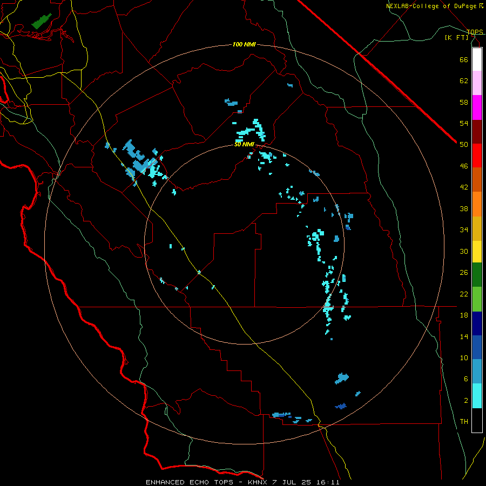Pick the magenta color band in legend

pyautogui.click(x=477, y=107)
